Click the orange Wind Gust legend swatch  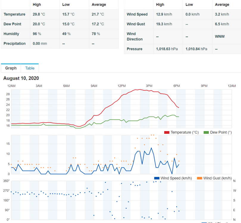click(199, 178)
